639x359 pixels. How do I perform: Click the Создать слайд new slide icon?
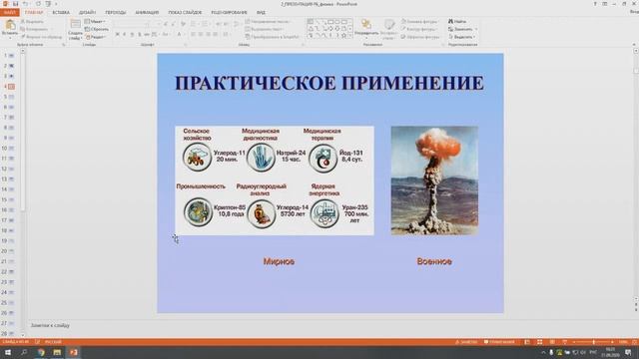[76, 25]
